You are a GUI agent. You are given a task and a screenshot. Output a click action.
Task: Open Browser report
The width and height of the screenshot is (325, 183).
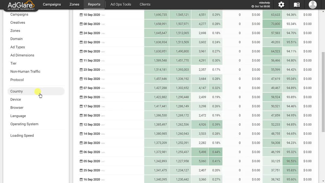(x=17, y=108)
